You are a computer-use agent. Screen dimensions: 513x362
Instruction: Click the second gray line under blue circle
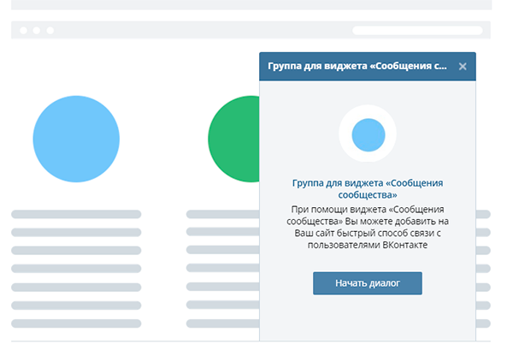pyautogui.click(x=76, y=232)
